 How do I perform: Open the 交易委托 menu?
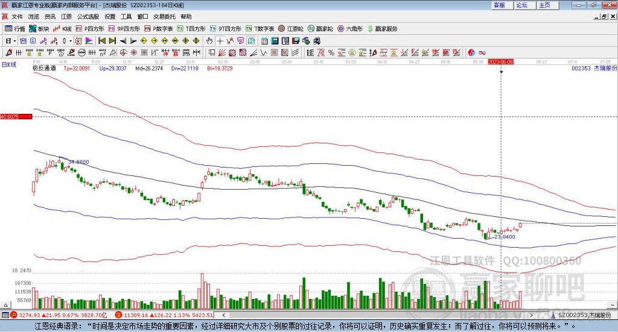click(163, 17)
